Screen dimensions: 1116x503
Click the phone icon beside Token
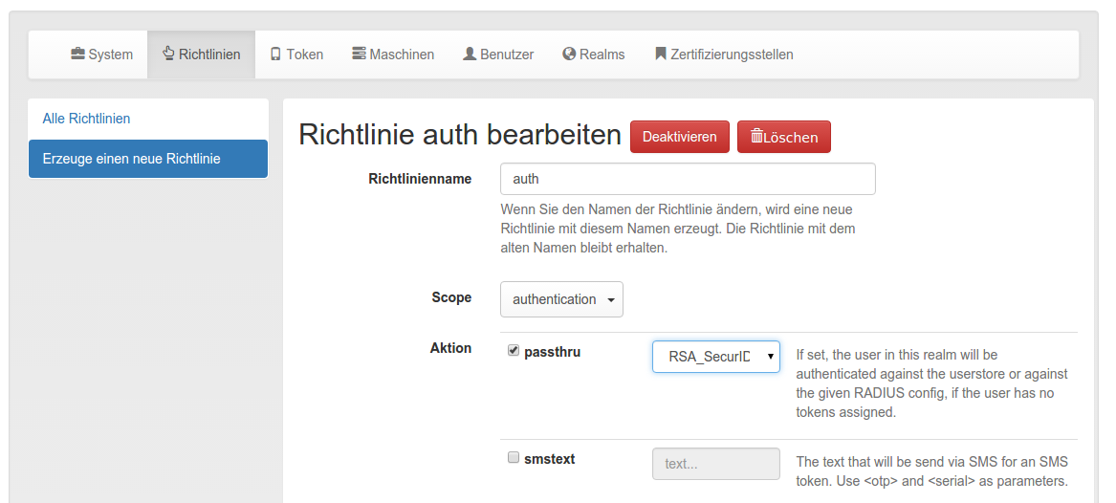(x=276, y=55)
